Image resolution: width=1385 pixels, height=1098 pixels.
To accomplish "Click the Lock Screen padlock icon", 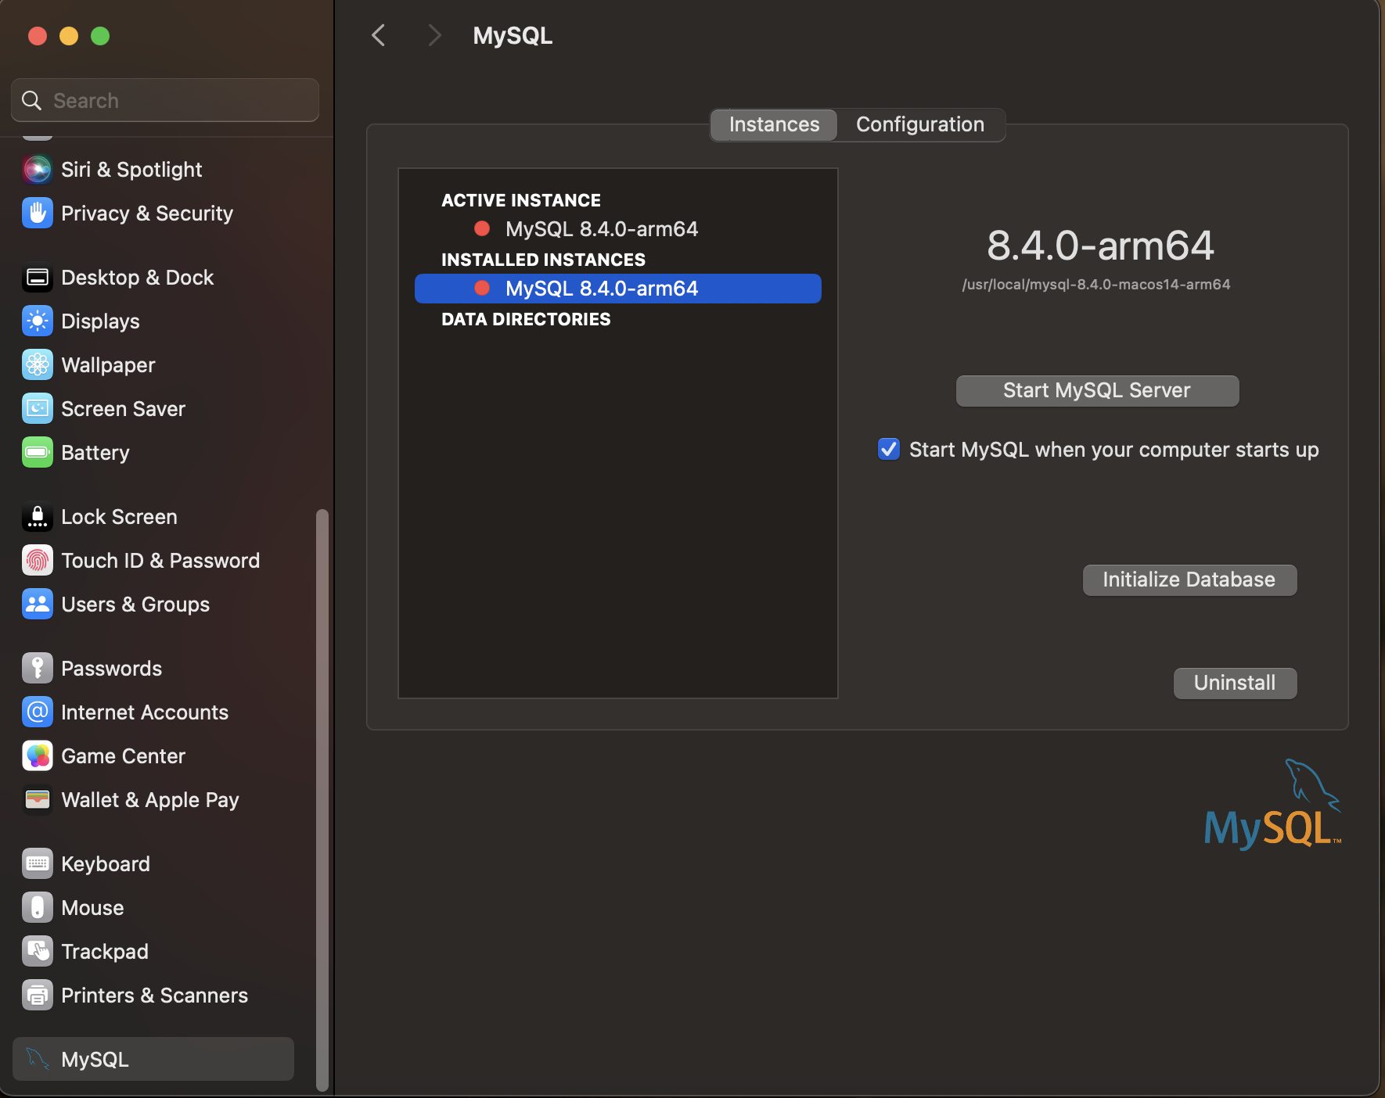I will [38, 516].
